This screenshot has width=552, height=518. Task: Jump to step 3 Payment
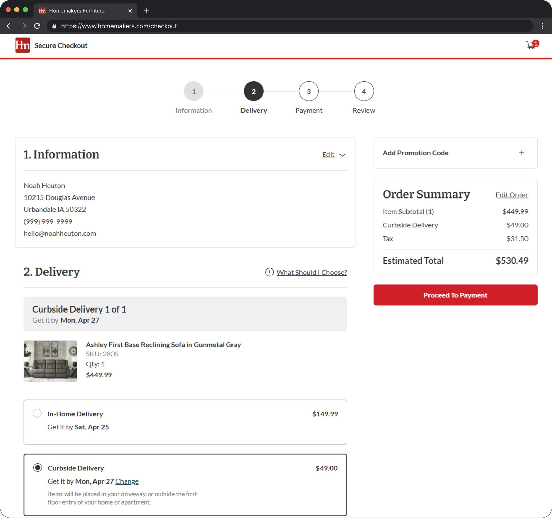pos(309,91)
